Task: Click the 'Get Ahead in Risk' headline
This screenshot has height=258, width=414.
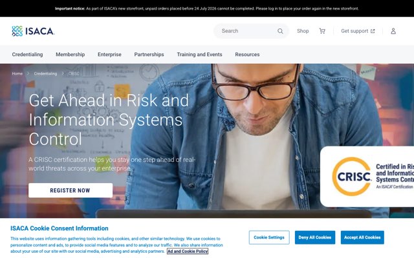Action: point(109,119)
